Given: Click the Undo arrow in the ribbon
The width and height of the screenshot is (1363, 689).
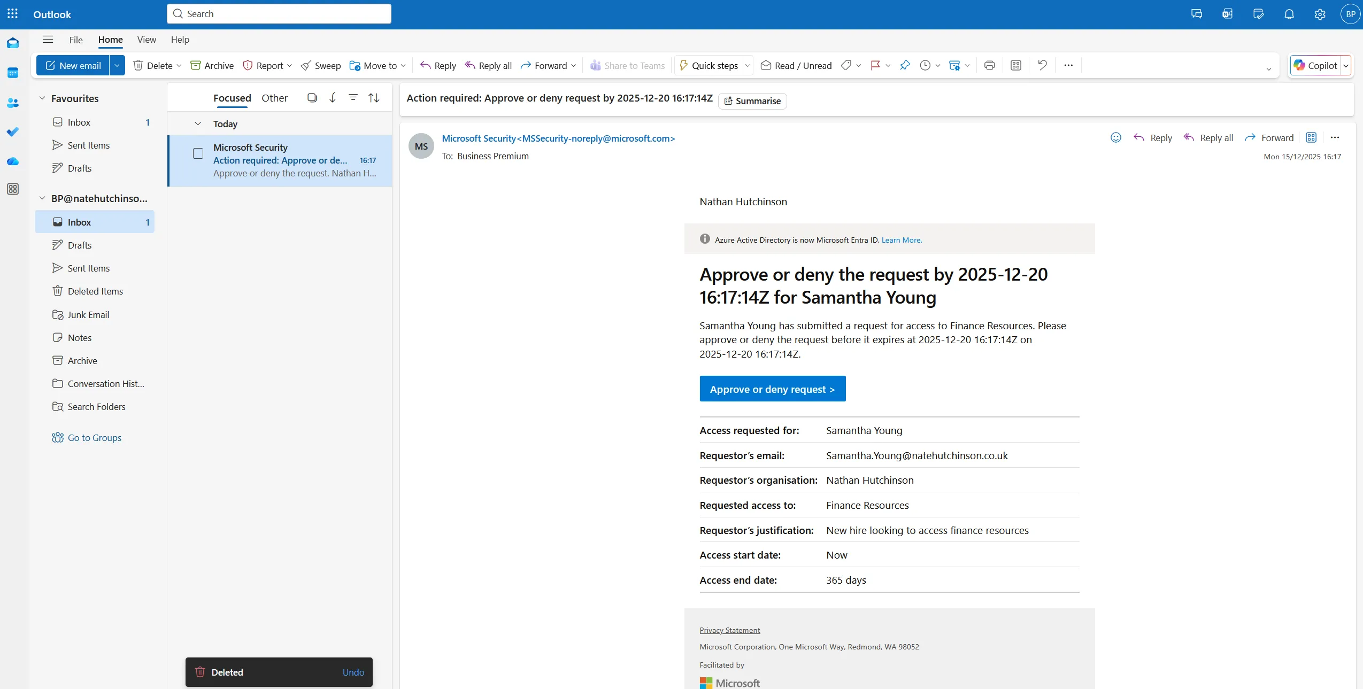Looking at the screenshot, I should [1042, 65].
